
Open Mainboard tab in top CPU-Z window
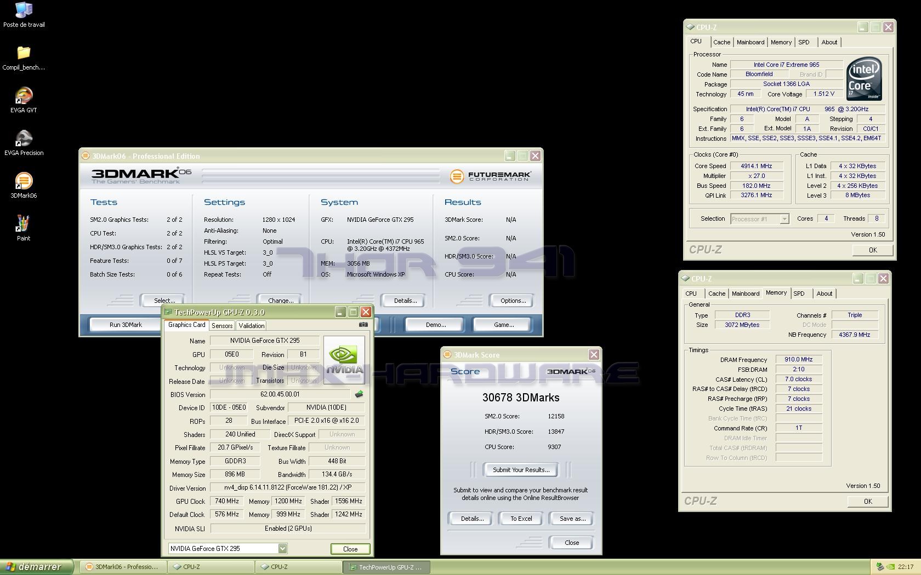pyautogui.click(x=751, y=42)
